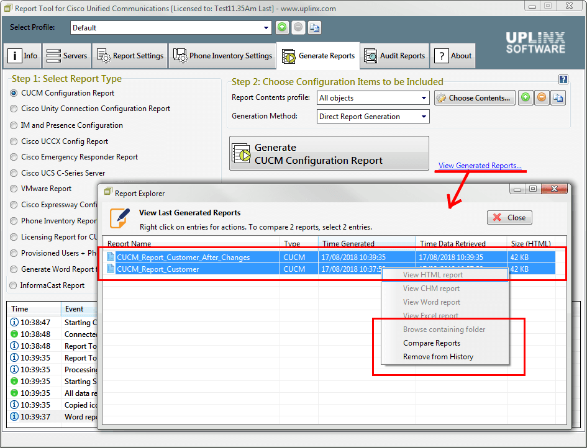Open the Report Contents profile dropdown

[x=423, y=97]
